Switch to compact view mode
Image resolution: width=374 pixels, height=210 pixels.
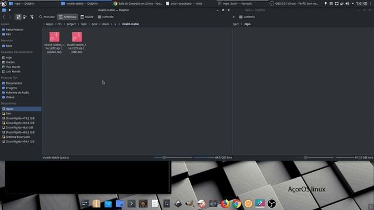[25, 17]
